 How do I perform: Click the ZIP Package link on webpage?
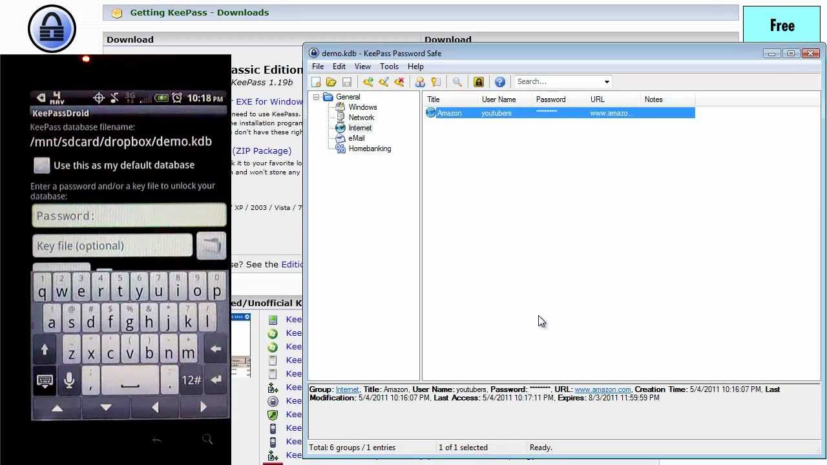point(262,150)
